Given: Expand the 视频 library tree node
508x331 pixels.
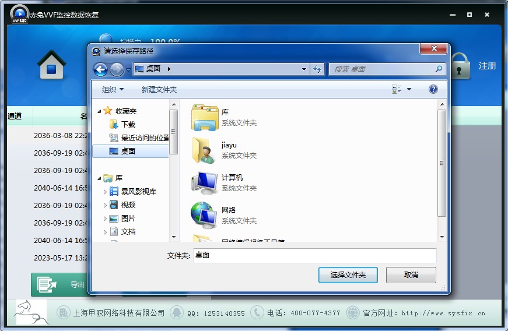Looking at the screenshot, I should (x=105, y=205).
